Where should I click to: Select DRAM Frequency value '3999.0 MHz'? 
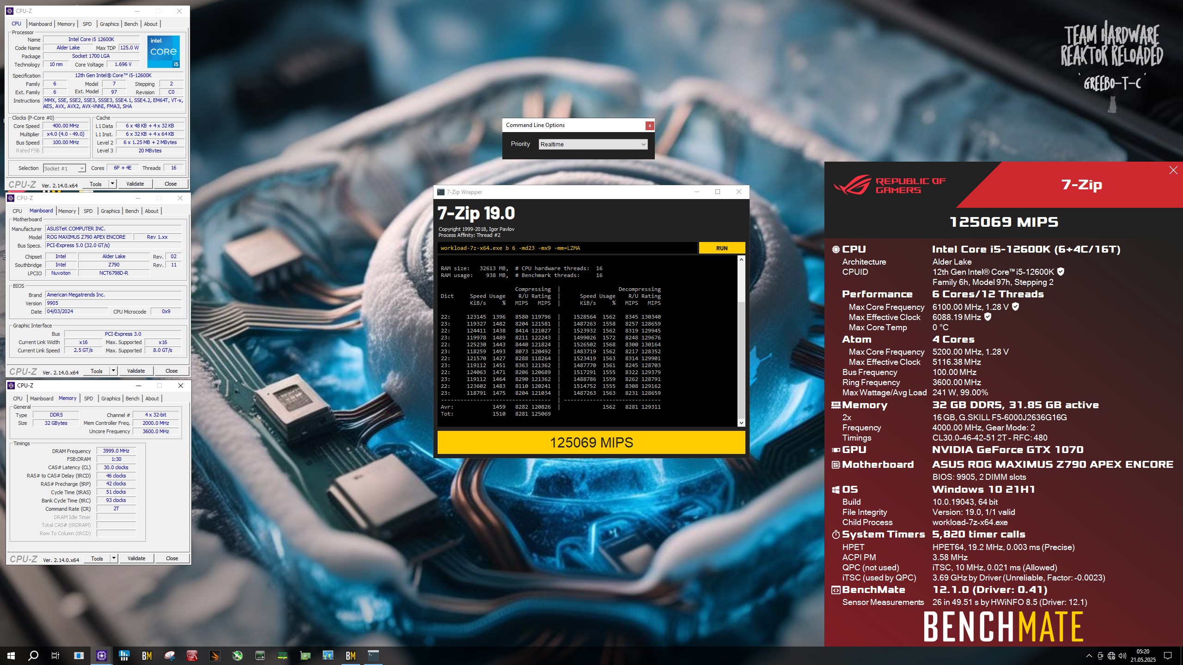pyautogui.click(x=116, y=451)
